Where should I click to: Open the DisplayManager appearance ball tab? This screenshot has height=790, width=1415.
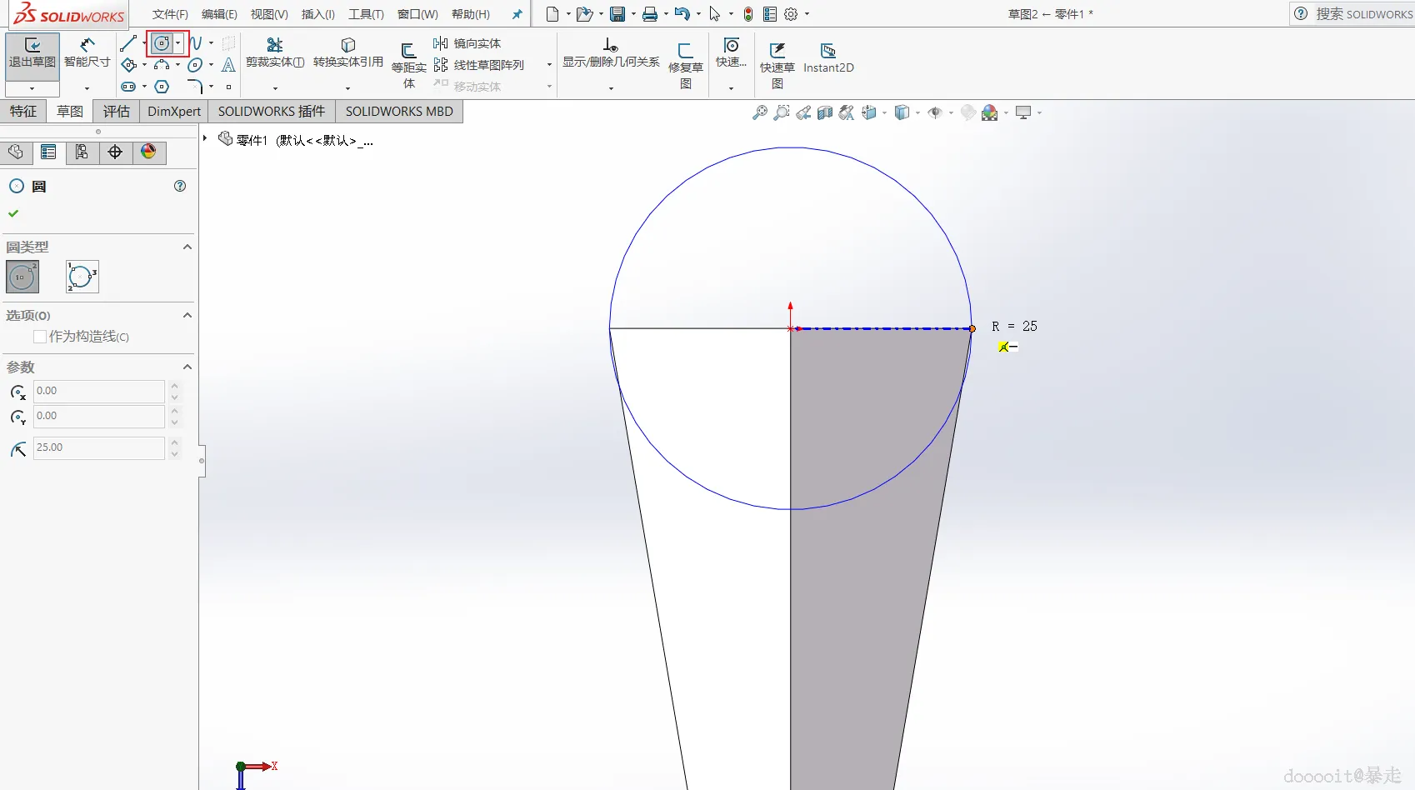(x=148, y=152)
